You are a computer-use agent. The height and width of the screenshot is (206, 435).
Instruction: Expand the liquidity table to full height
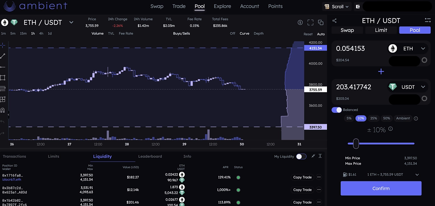click(320, 156)
